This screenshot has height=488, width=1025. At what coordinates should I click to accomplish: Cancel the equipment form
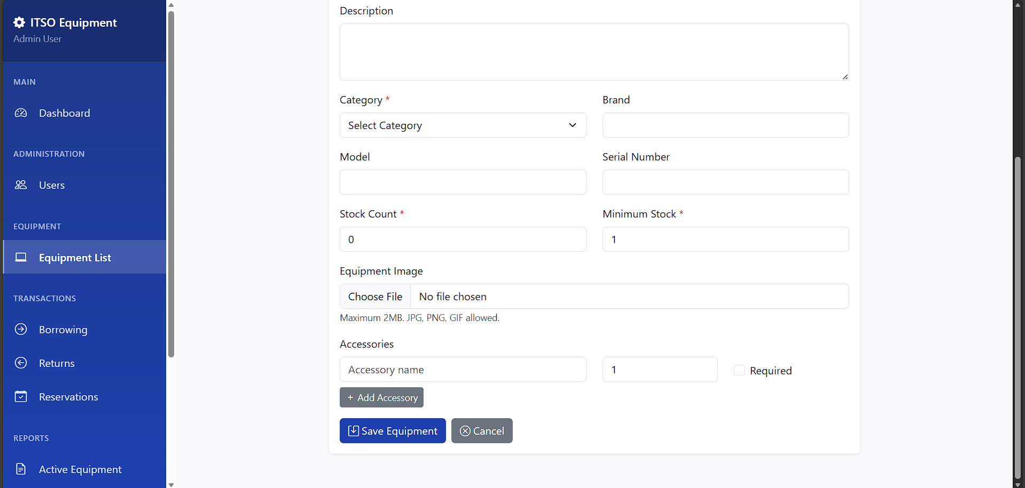point(482,431)
